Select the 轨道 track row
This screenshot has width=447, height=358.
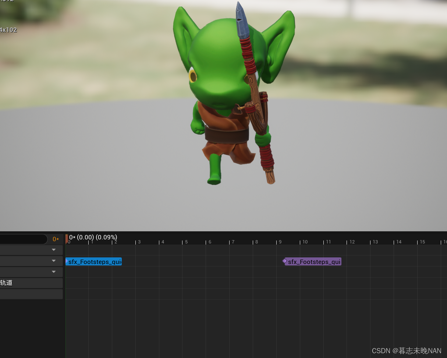pos(31,283)
